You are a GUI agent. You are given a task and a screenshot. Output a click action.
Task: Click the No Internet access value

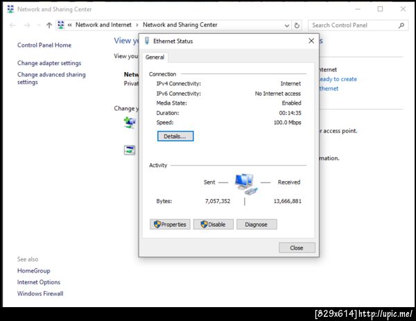pos(278,94)
